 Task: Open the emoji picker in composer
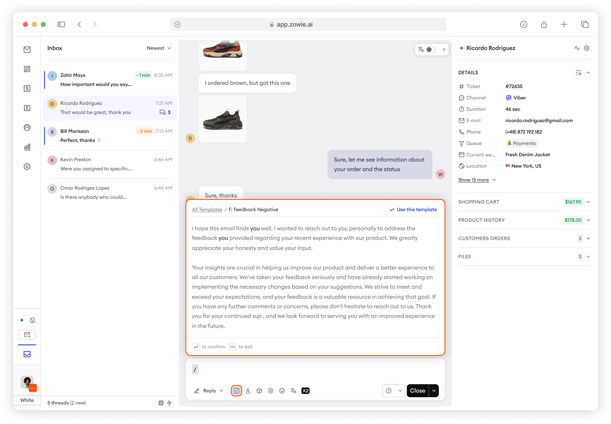coord(282,391)
